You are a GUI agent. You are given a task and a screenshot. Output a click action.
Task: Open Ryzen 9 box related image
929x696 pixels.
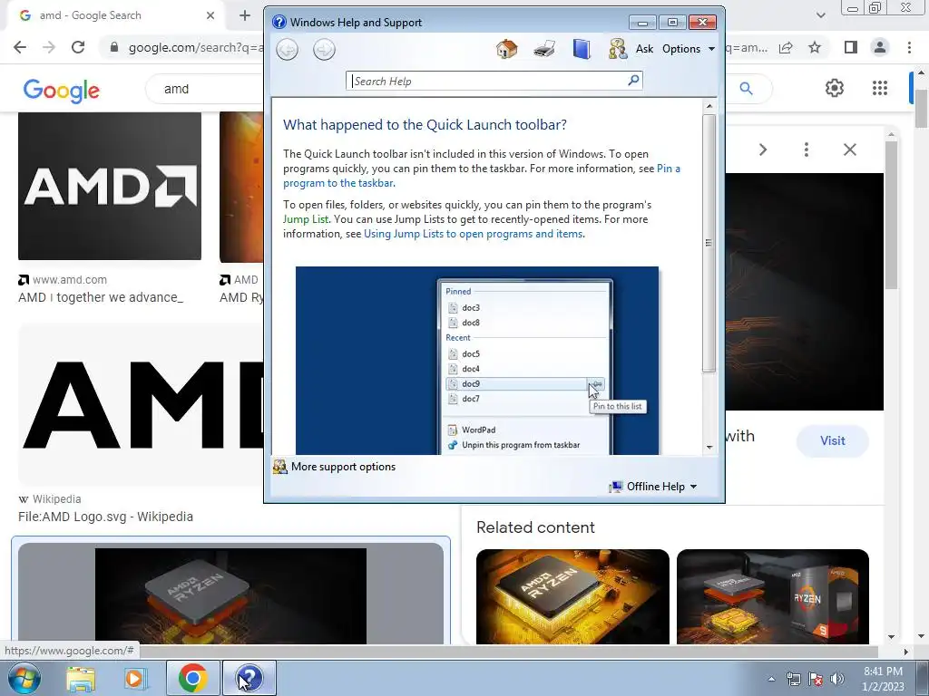pyautogui.click(x=773, y=596)
